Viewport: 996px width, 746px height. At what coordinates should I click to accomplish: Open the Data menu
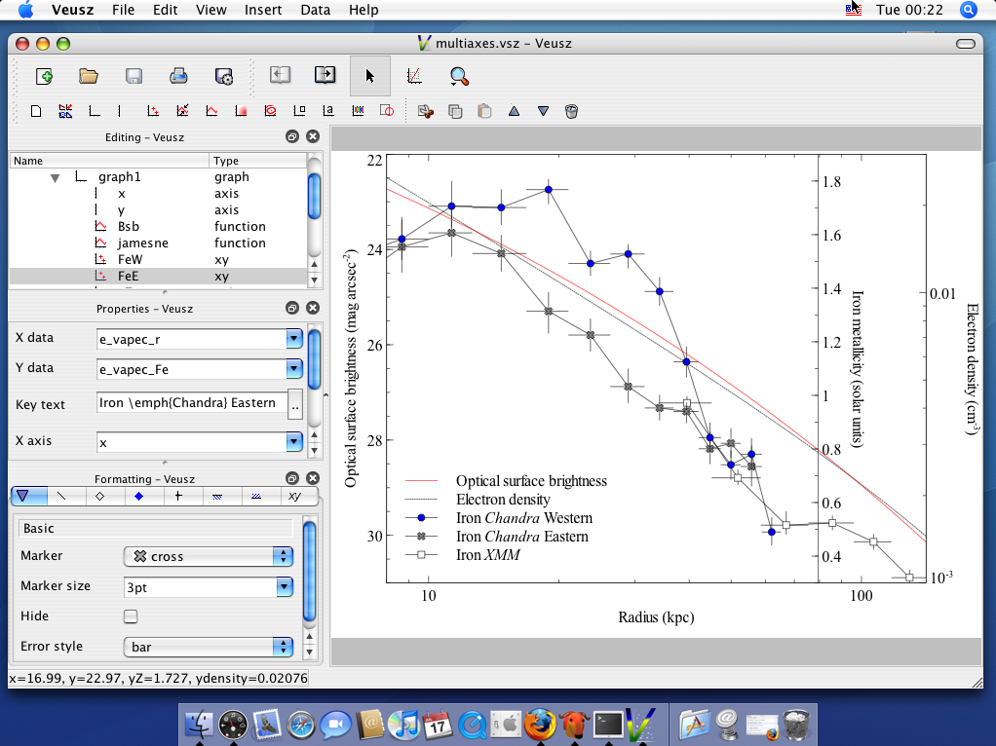click(x=315, y=10)
